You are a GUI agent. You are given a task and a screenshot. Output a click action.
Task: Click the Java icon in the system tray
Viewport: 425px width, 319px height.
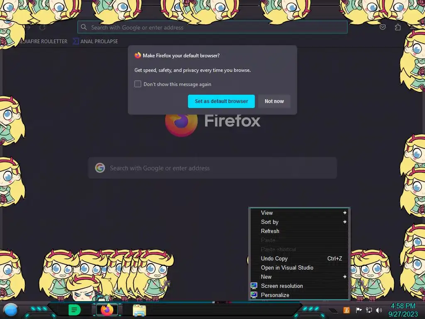[x=347, y=310]
